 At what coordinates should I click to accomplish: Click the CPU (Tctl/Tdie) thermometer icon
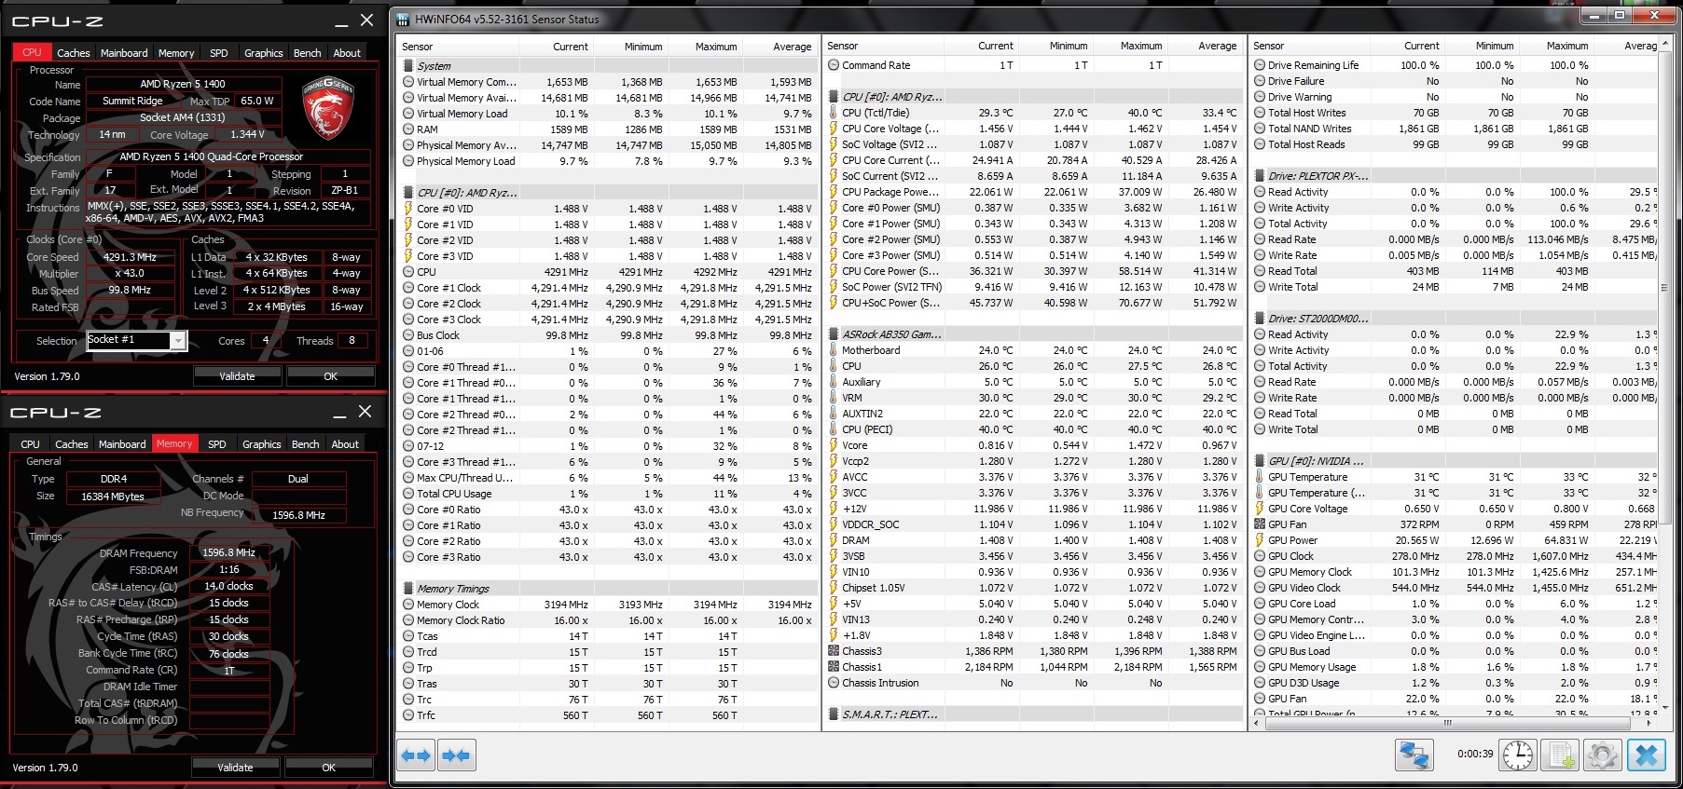point(834,113)
